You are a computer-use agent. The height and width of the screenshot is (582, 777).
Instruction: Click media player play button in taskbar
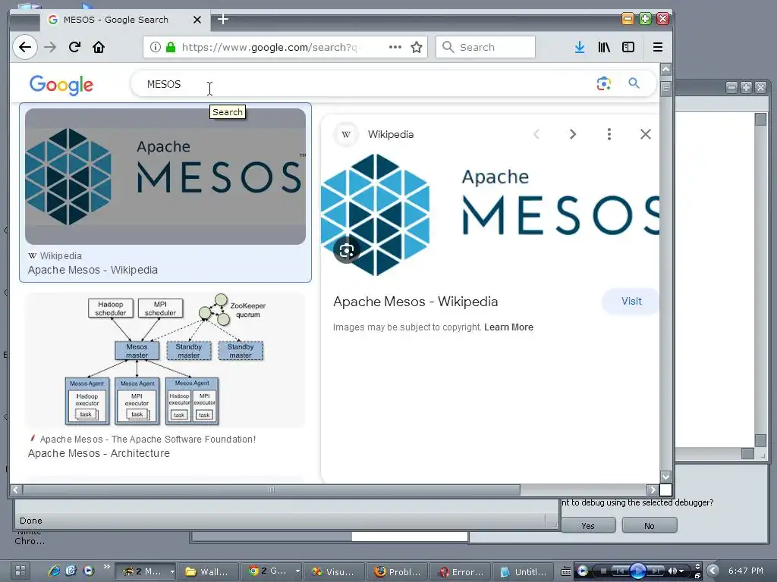point(638,571)
